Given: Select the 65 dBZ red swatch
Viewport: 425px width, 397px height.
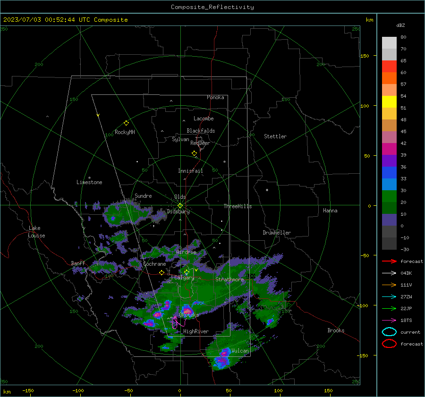Looking at the screenshot, I should (389, 67).
